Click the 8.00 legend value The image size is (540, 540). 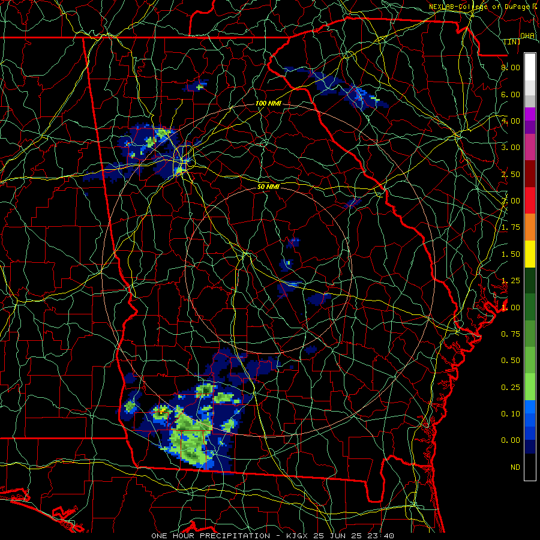[x=511, y=67]
